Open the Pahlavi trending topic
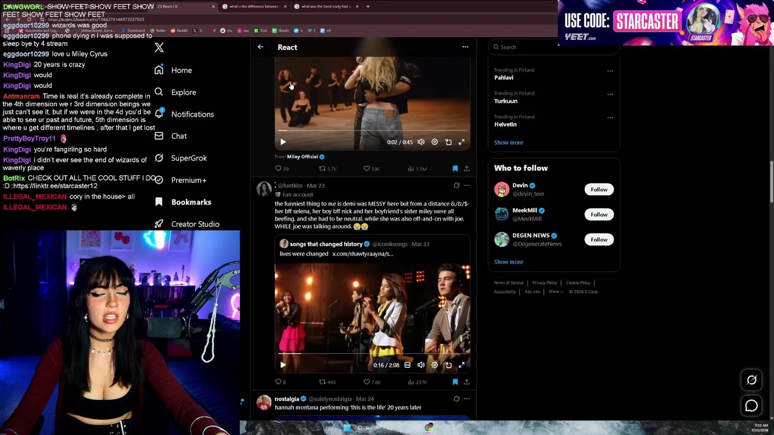The width and height of the screenshot is (774, 435). [x=504, y=78]
